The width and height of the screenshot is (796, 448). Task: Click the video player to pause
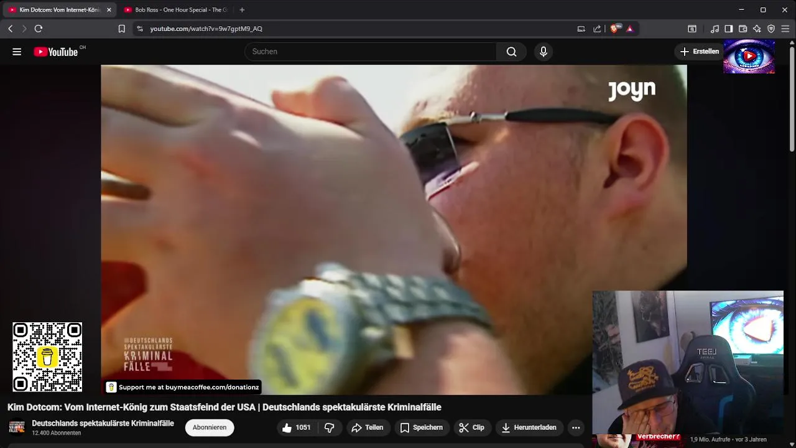(394, 230)
